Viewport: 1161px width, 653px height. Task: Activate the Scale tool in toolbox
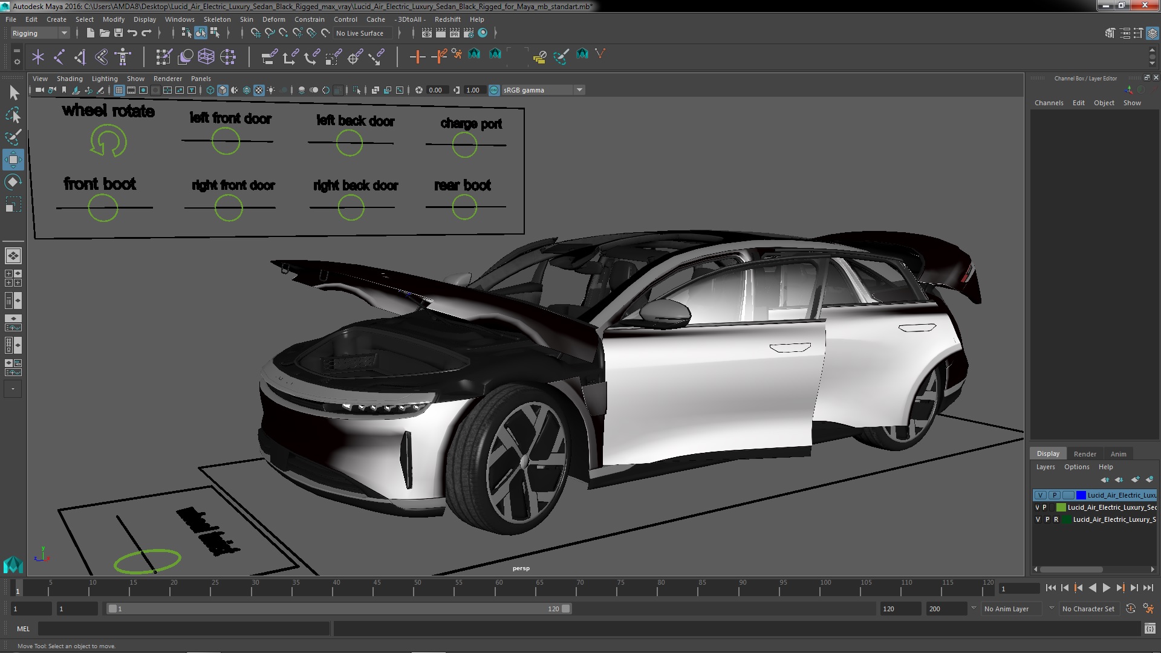coord(13,204)
